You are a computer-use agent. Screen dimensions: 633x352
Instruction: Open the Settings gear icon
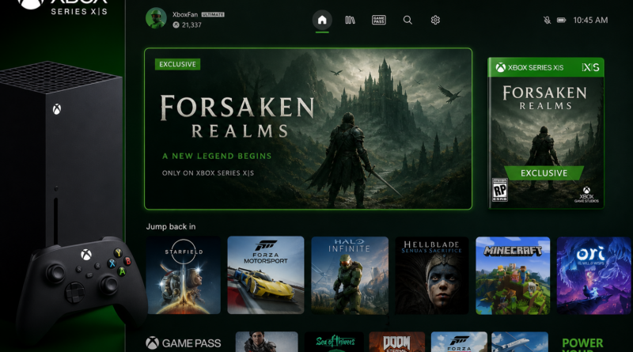tap(435, 20)
